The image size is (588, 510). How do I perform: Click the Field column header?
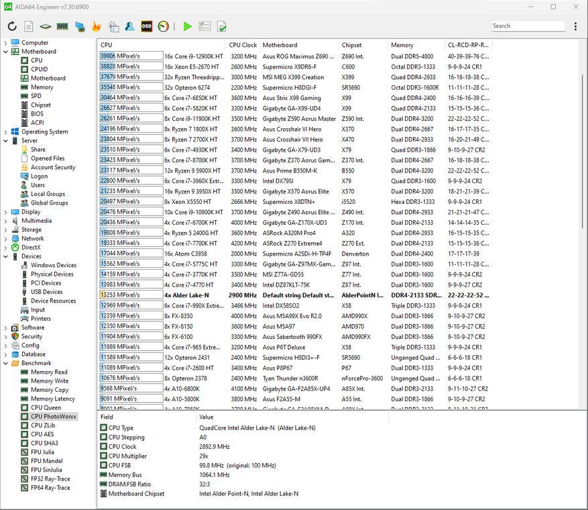coord(147,417)
